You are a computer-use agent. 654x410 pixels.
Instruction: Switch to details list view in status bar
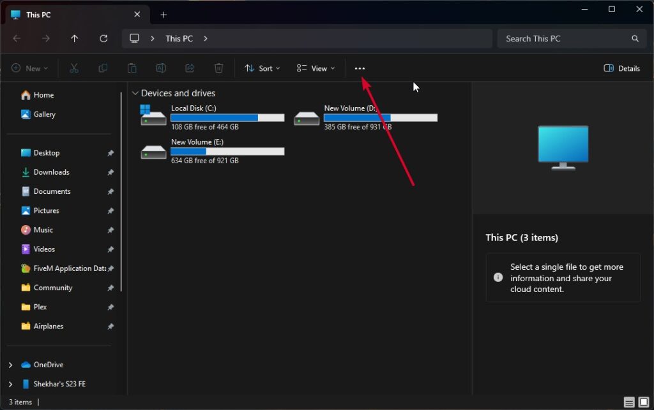[629, 402]
